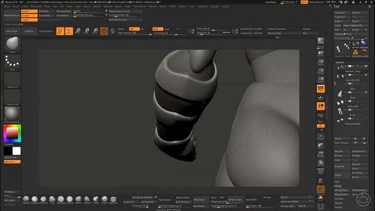Expand the Remesh section
This screenshot has width=375, height=211.
point(339,203)
